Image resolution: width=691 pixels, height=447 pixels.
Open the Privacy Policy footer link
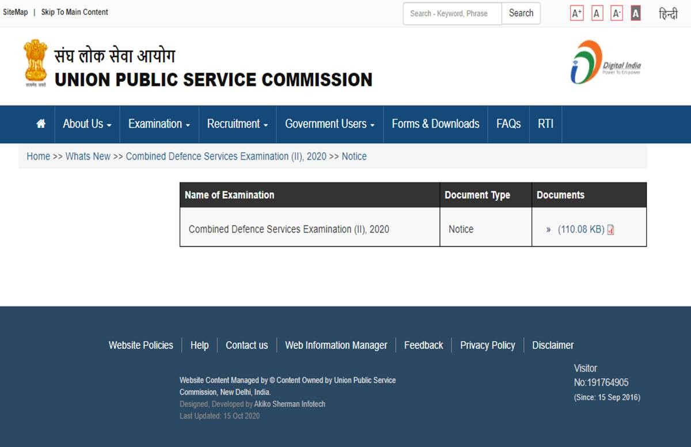pos(487,345)
